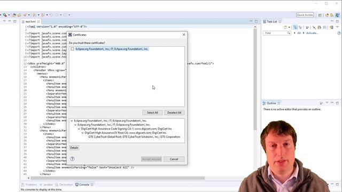
Task: Select DigiCert High Assurance Code Signing CA-1 row
Action: pos(127,129)
